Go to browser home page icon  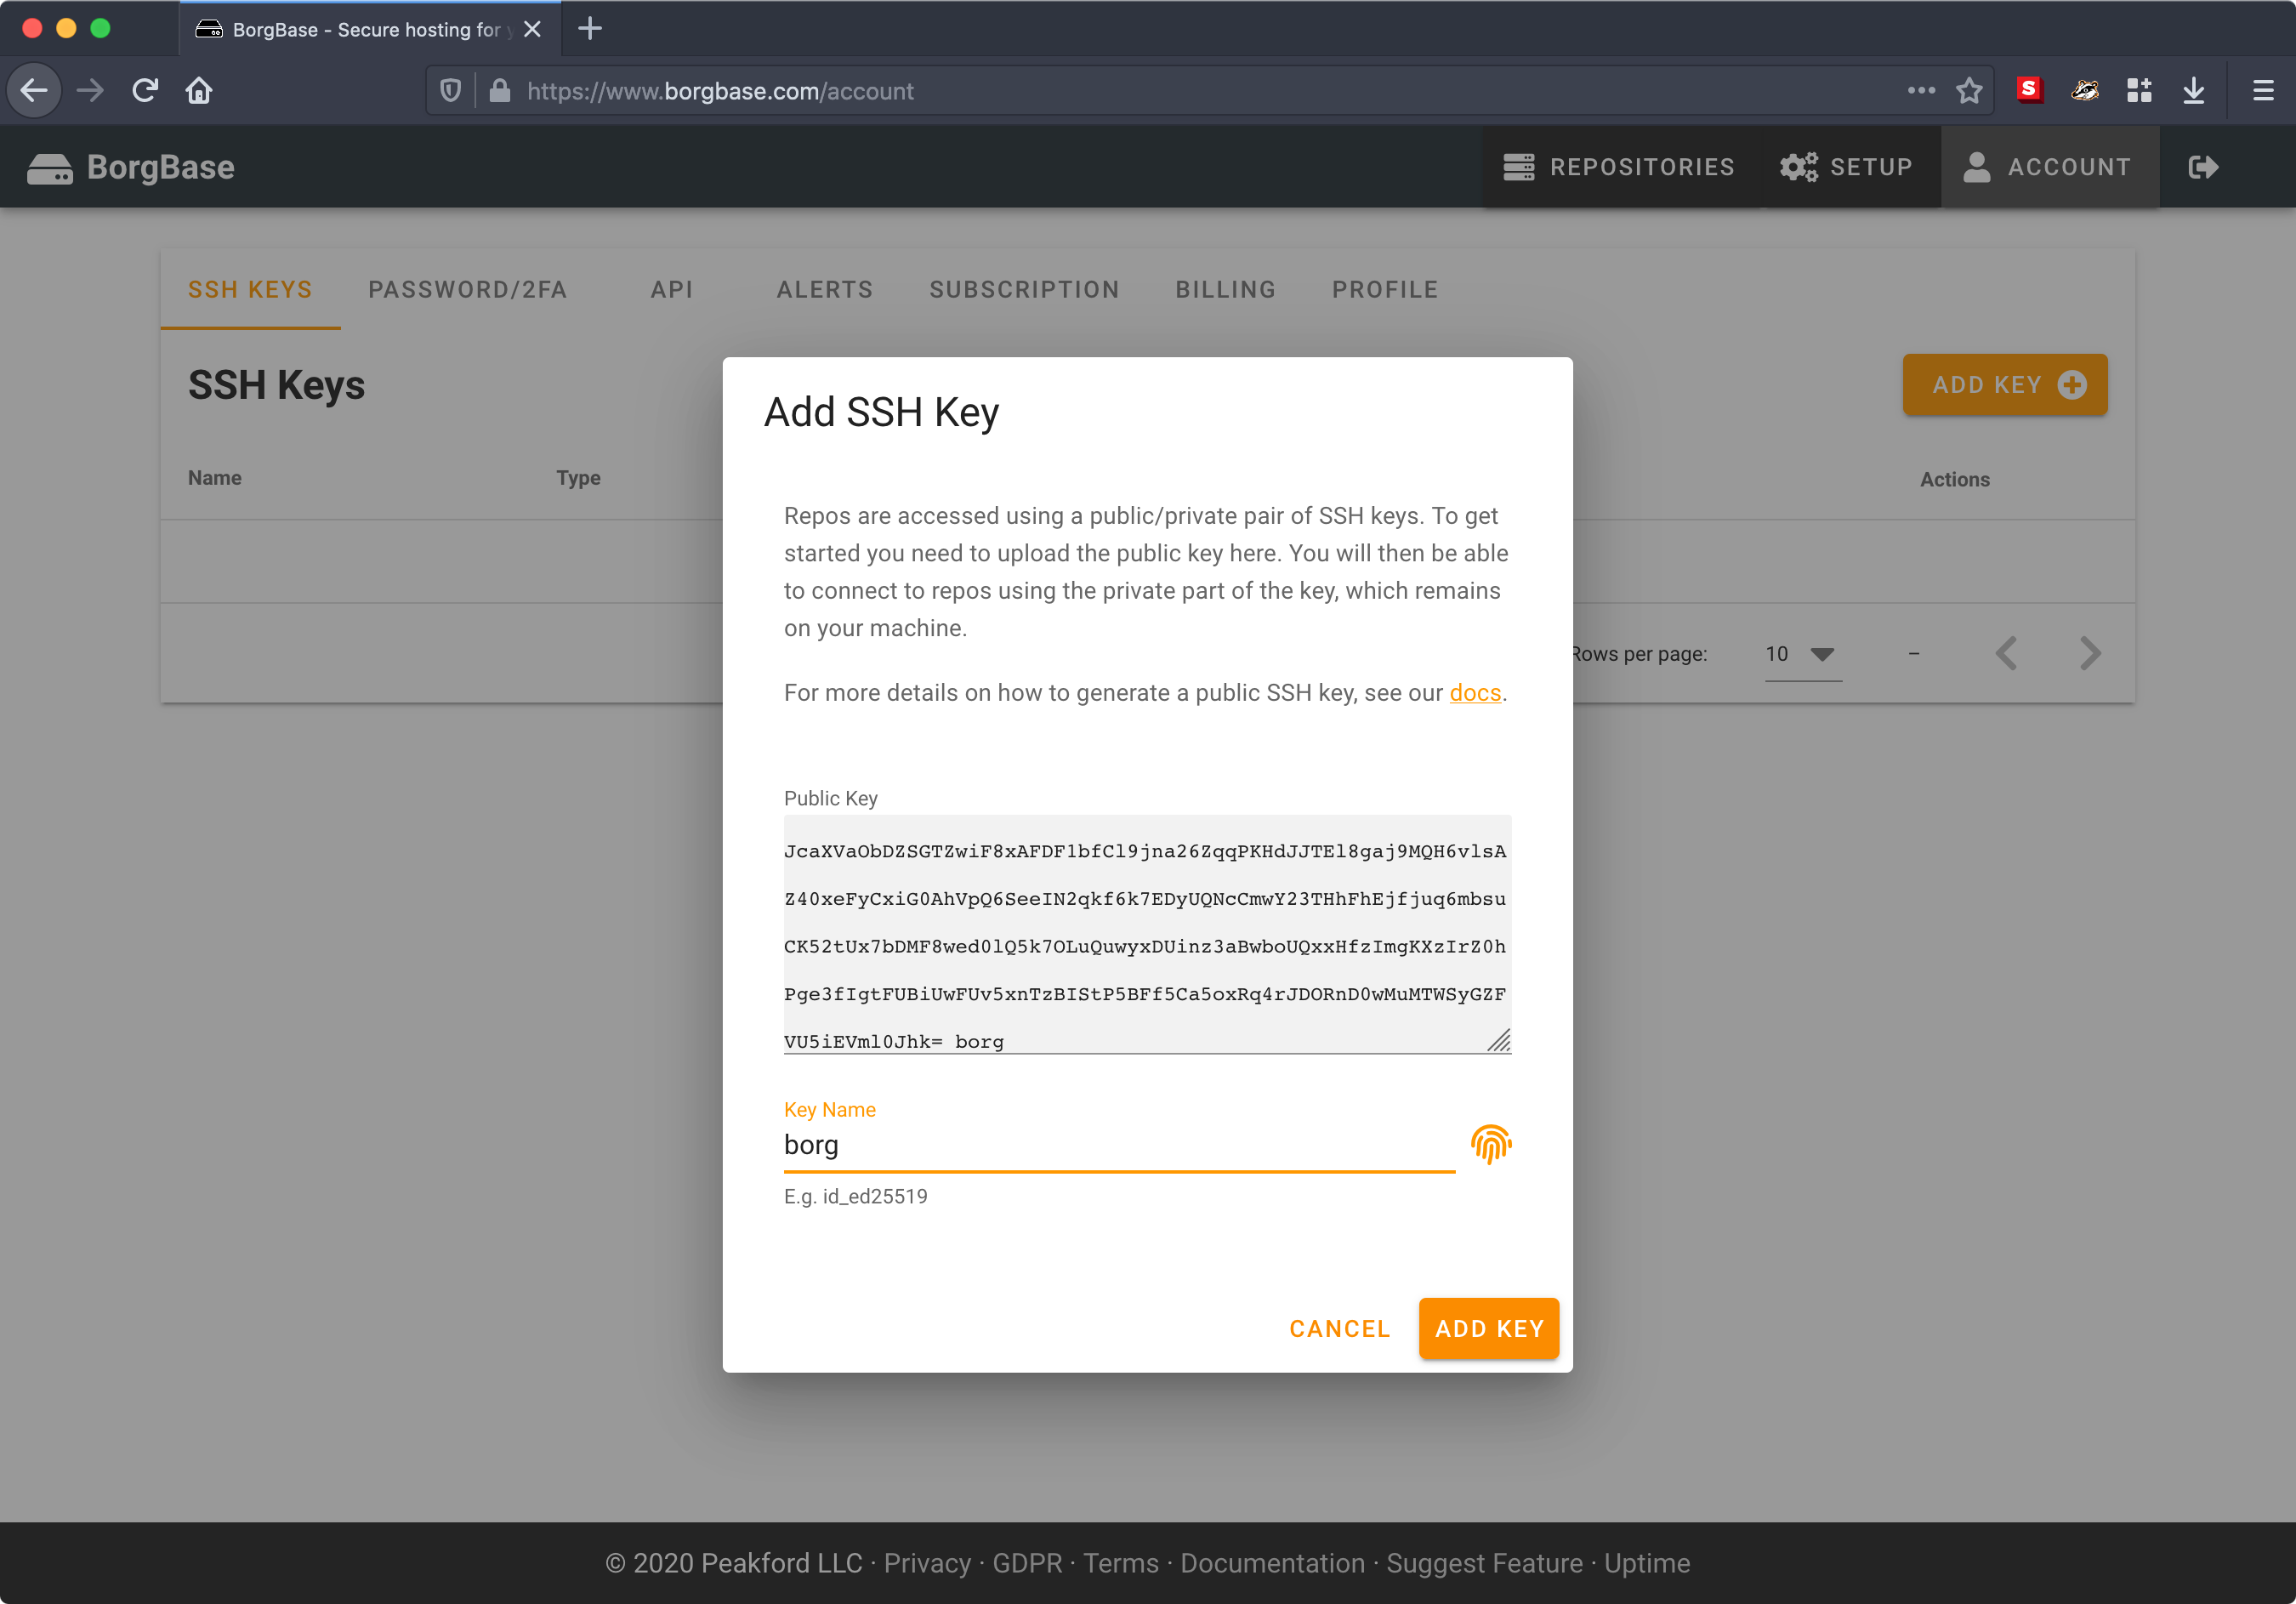coord(199,91)
